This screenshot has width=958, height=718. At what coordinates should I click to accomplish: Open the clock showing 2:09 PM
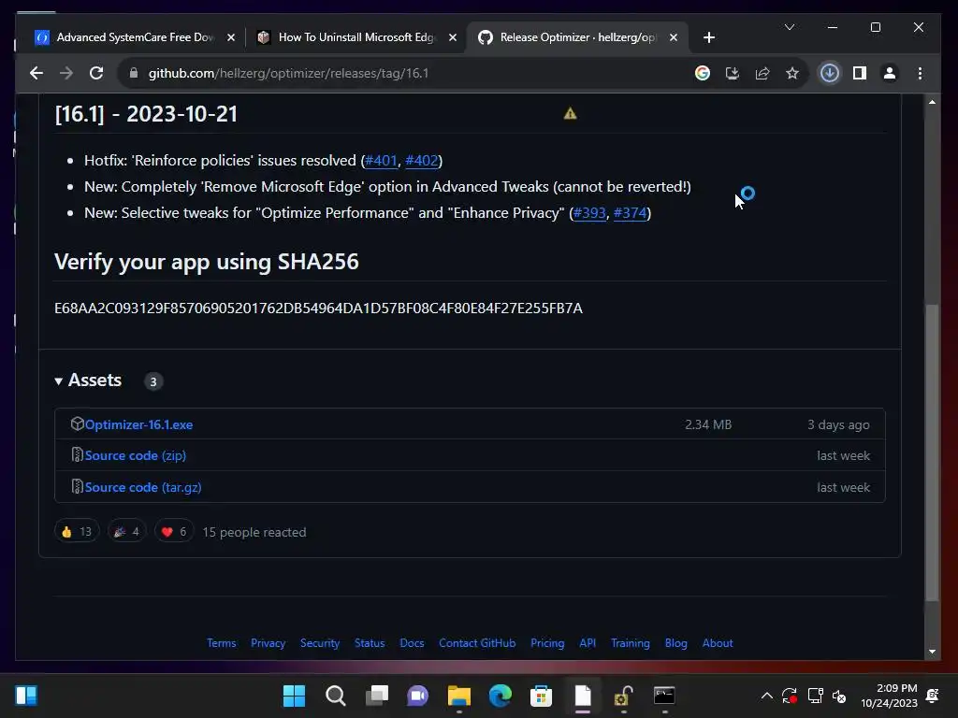tap(889, 696)
